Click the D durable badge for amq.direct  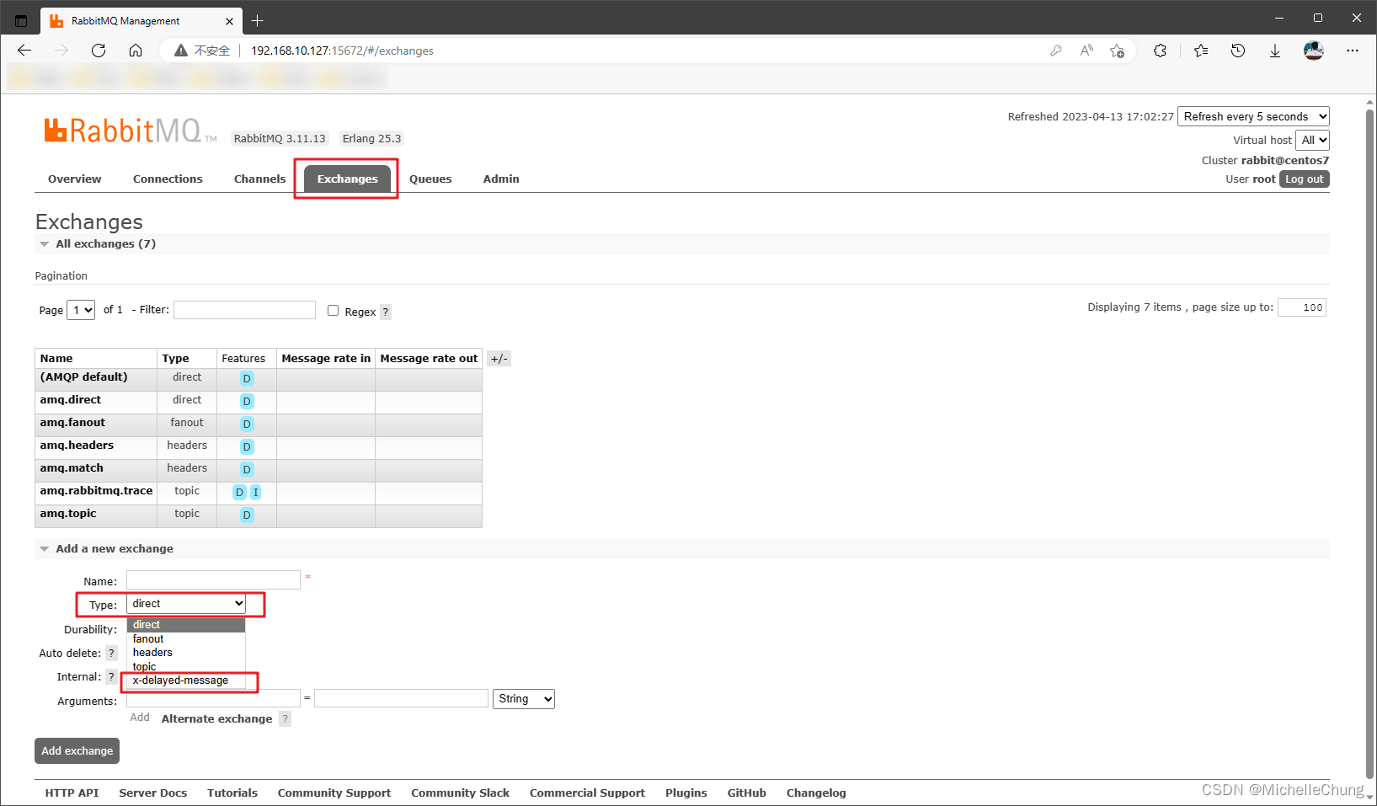click(x=247, y=402)
